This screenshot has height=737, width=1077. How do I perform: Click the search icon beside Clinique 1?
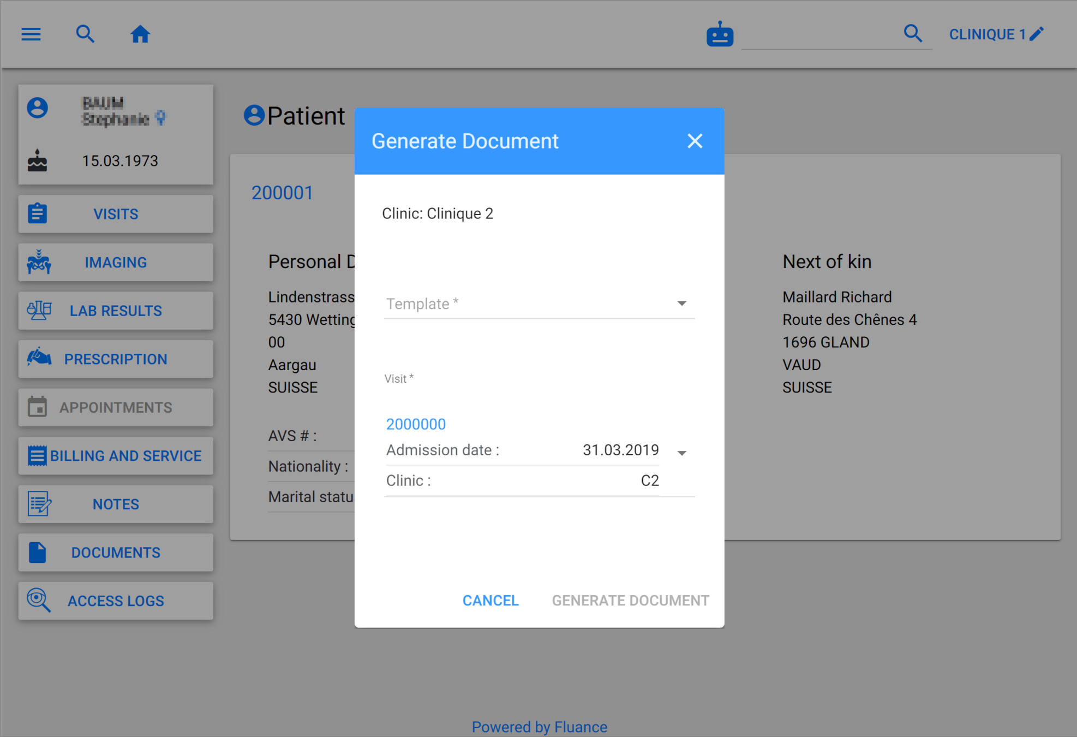[913, 34]
